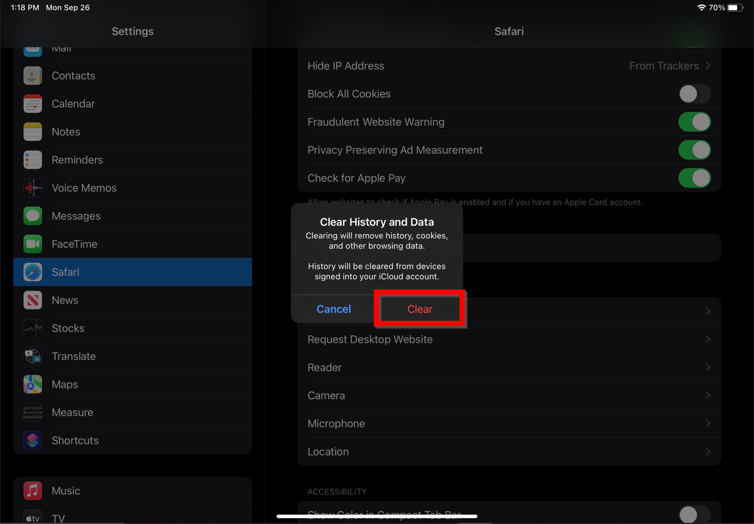This screenshot has height=524, width=754.
Task: Select Translate in settings list
Action: click(x=133, y=356)
